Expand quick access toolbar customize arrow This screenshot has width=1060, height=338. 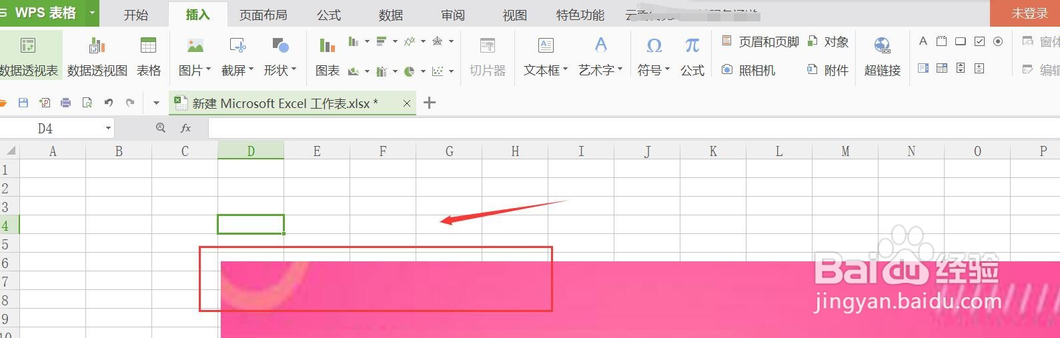click(157, 103)
